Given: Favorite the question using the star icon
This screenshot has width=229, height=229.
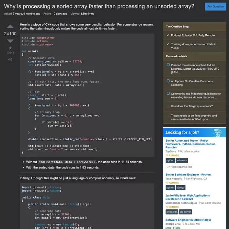Looking at the screenshot, I should [x=10, y=48].
